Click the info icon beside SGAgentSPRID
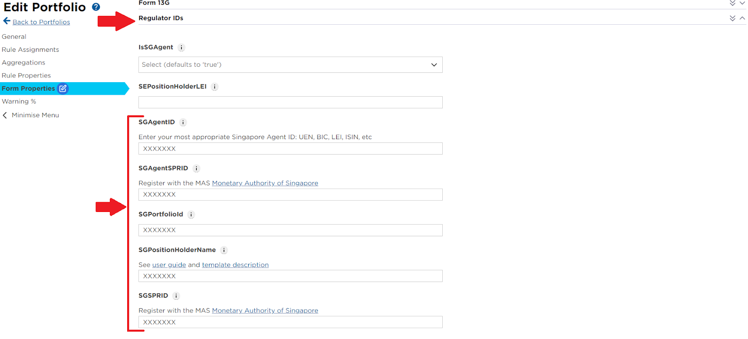 [196, 169]
